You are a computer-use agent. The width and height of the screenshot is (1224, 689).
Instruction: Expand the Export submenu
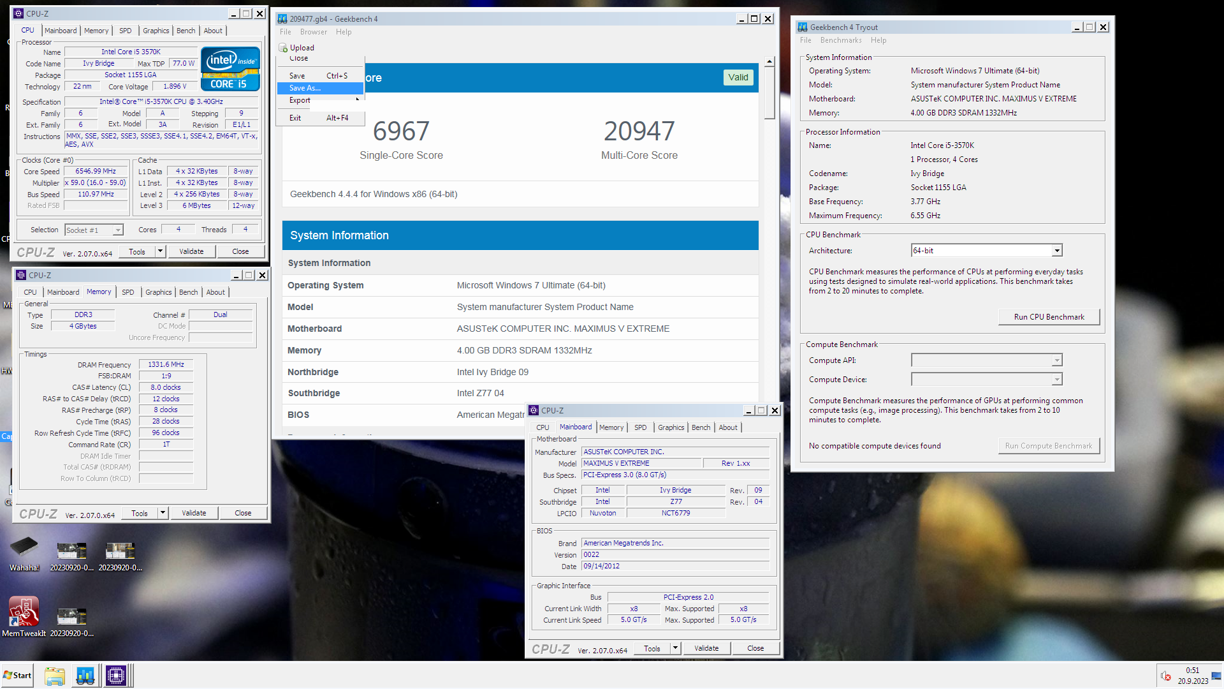(320, 100)
